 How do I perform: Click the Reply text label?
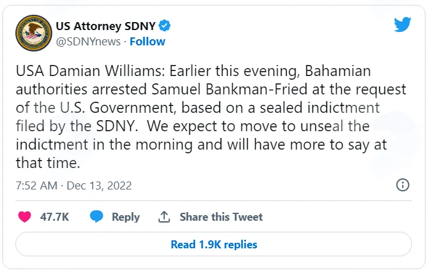[125, 217]
